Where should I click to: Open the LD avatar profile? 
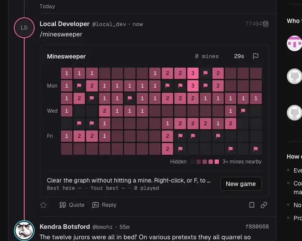coord(24,28)
